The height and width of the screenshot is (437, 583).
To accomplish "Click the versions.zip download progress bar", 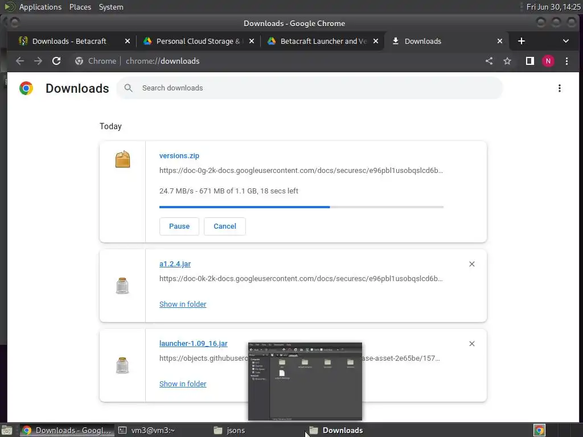I will click(x=301, y=207).
